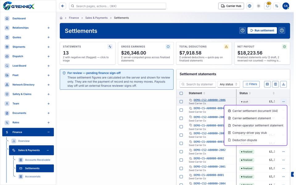The image size is (296, 185).
Task: Open the home breadcrumb icon
Action: tap(61, 18)
